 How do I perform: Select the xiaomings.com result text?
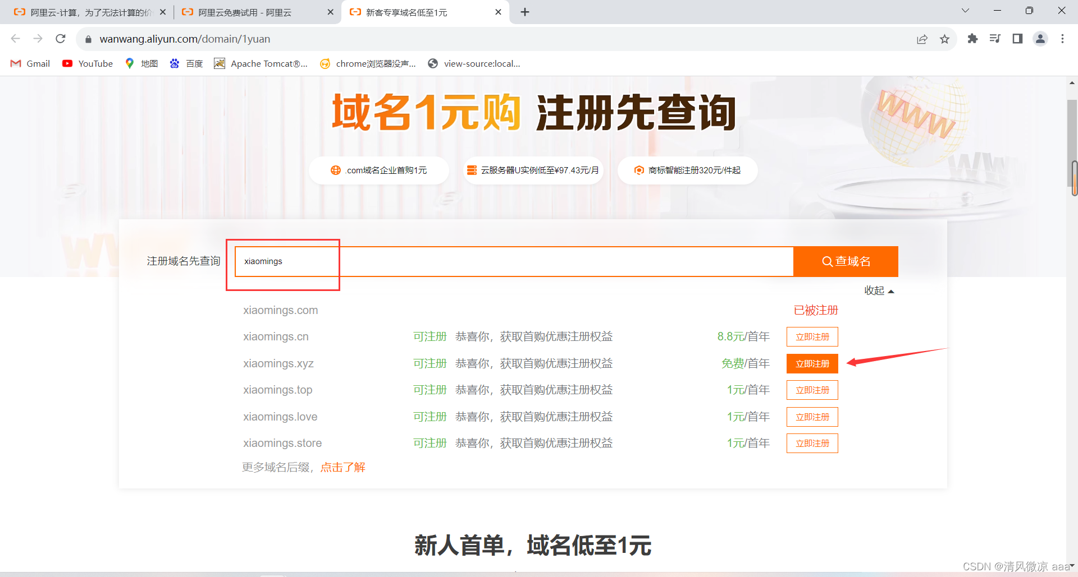280,310
